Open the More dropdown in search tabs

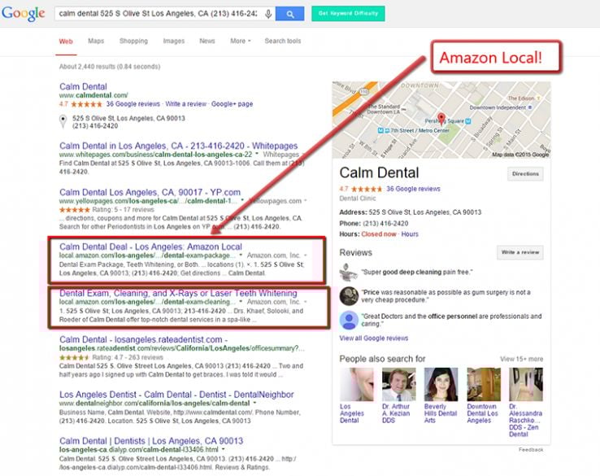coord(240,41)
